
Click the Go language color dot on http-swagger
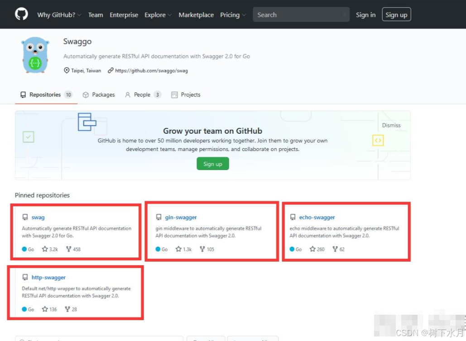24,309
